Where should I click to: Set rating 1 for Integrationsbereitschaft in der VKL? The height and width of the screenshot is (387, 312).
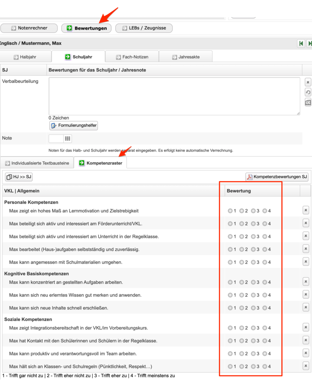[x=230, y=328]
